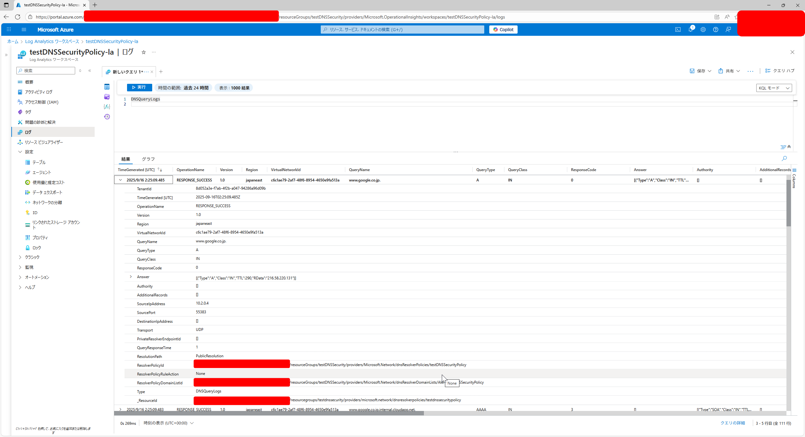Open the portal settings gear icon

tap(703, 30)
